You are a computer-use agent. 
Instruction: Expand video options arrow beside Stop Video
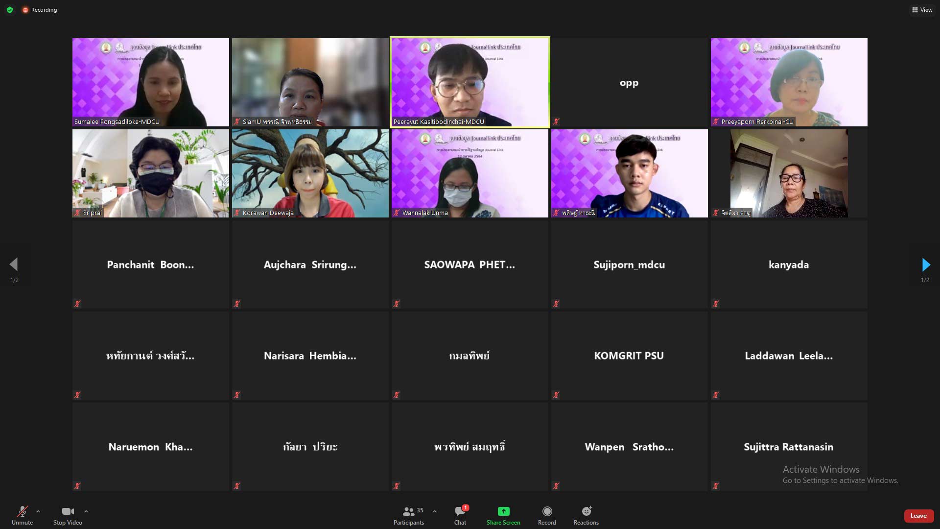click(86, 511)
